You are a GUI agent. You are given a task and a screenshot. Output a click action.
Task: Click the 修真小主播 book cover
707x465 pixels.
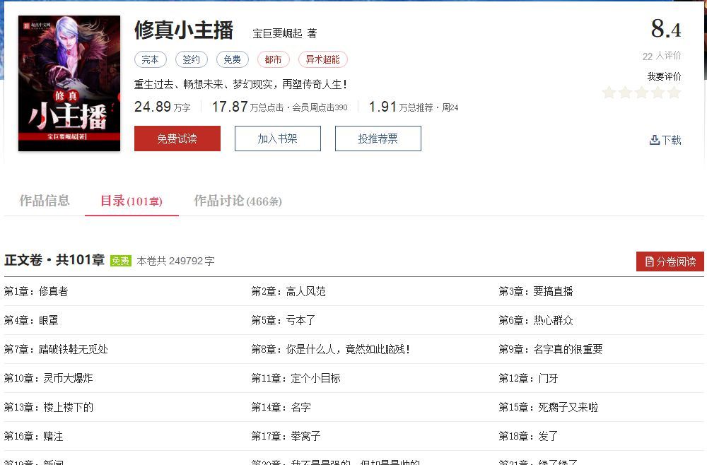[69, 83]
